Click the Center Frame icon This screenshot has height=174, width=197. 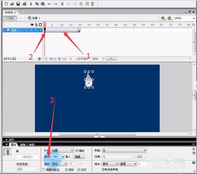46,59
